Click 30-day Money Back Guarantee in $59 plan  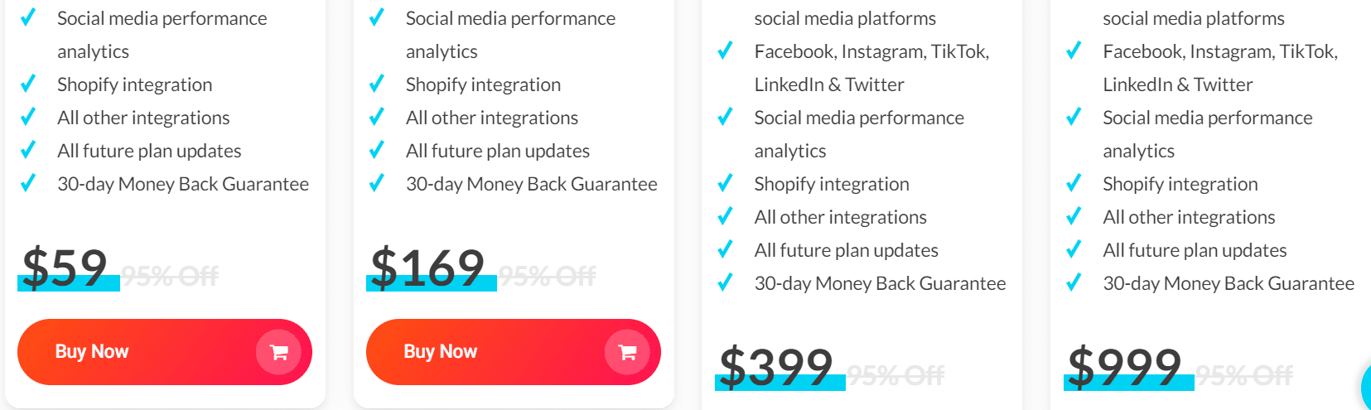coord(183,184)
